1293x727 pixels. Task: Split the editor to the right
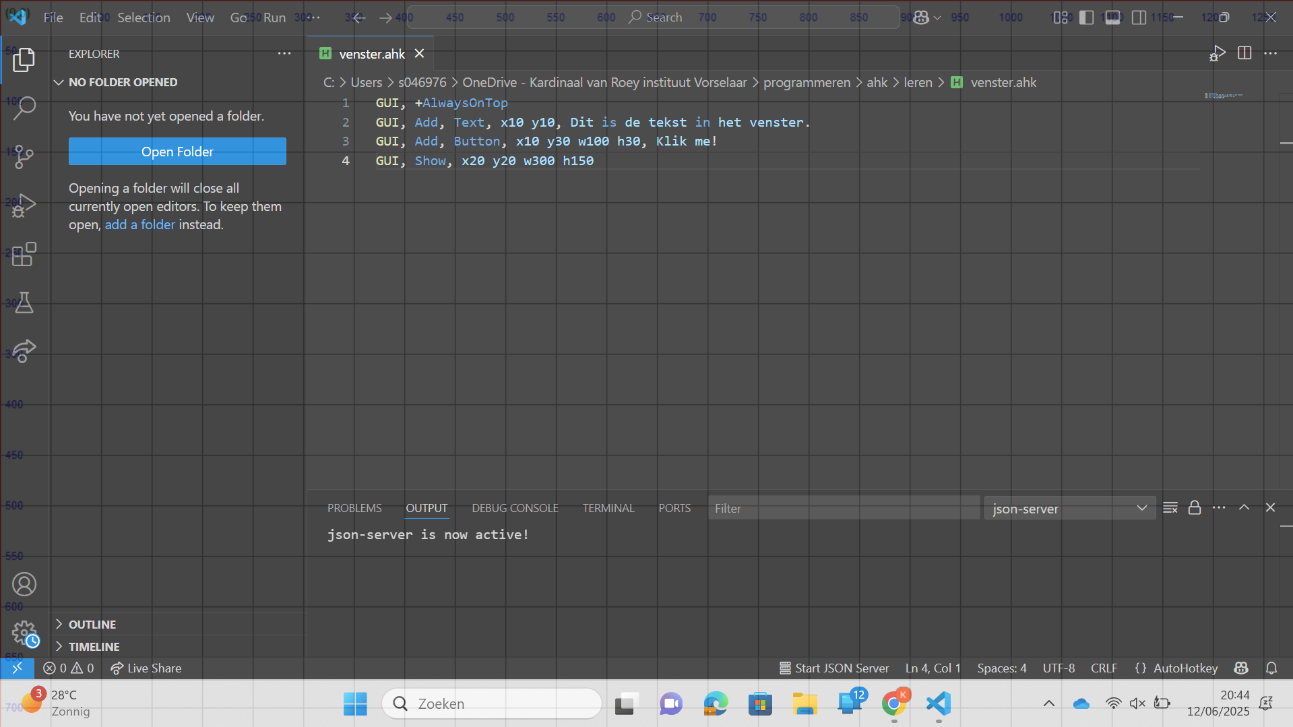click(x=1244, y=53)
